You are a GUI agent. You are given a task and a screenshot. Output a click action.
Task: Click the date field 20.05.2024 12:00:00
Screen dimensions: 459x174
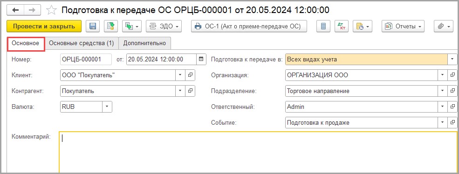coord(162,60)
